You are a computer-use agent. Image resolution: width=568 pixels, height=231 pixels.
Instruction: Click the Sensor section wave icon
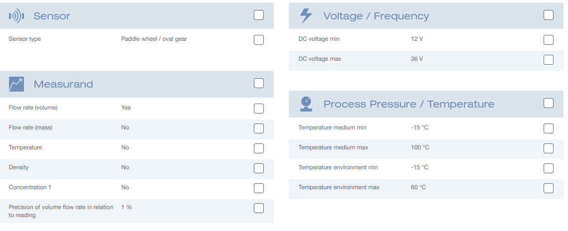16,16
